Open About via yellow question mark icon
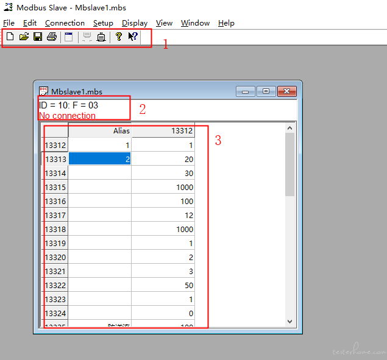The width and height of the screenshot is (387, 360). 119,37
